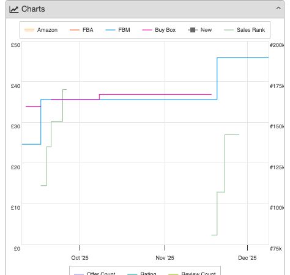Click the £40 price axis label

pyautogui.click(x=15, y=86)
